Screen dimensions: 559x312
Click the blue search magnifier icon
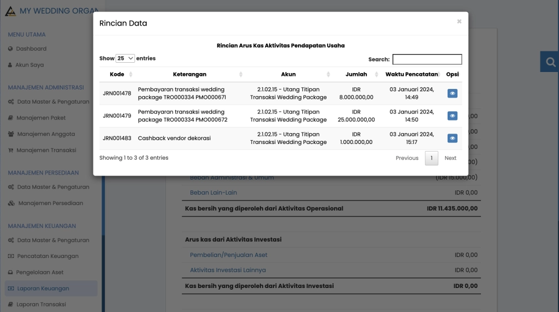(550, 62)
